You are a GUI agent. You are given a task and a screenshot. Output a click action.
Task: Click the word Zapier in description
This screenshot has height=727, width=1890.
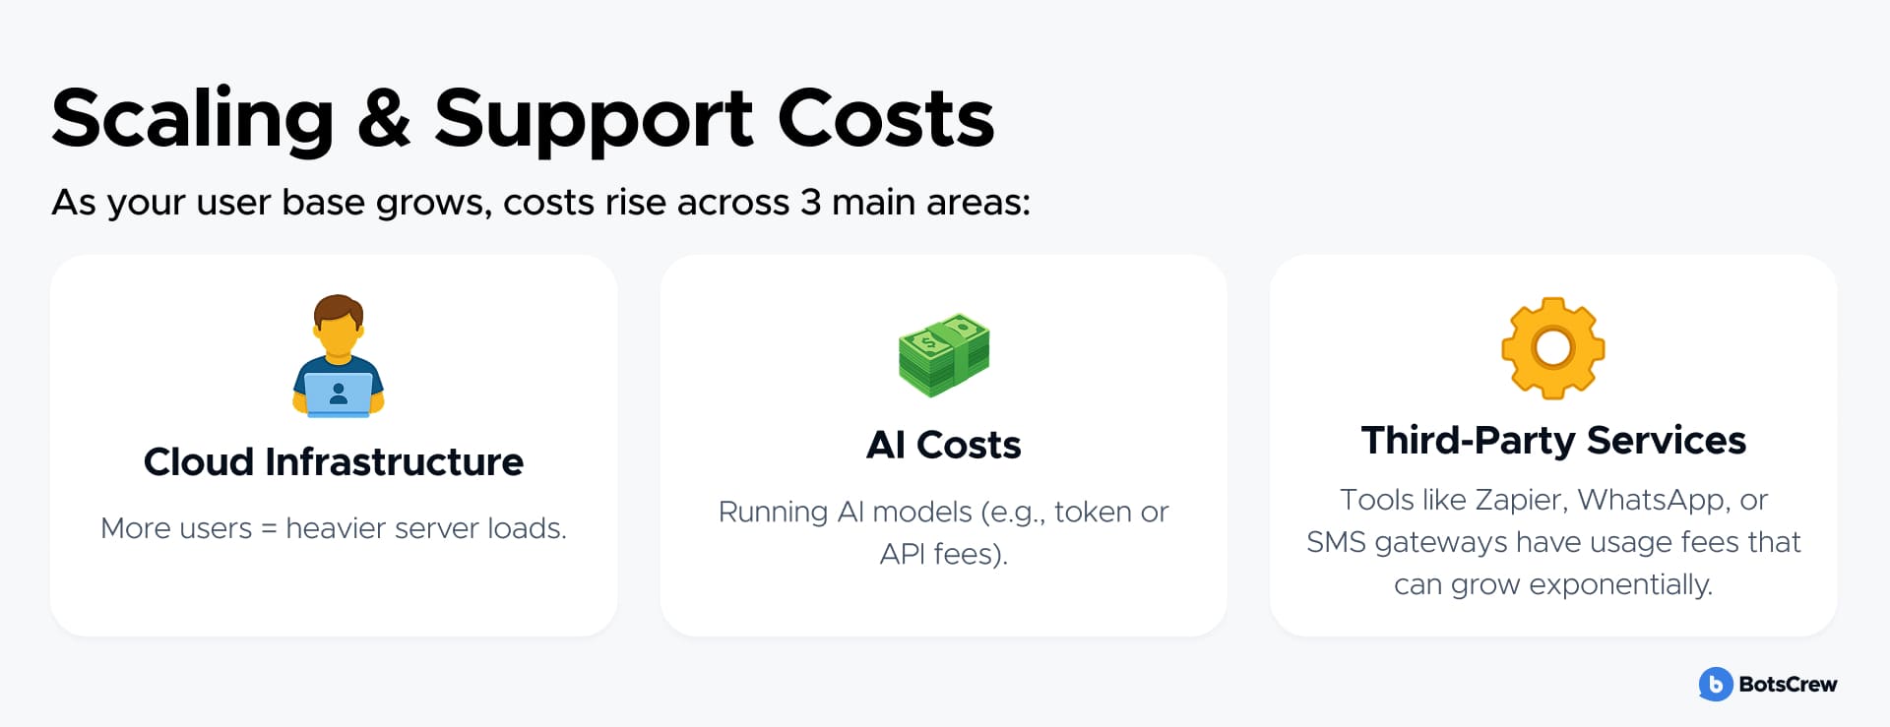(x=1519, y=500)
